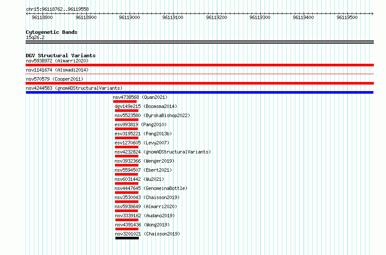Click nsv3530043 (Chaisson2019) variant label

(147, 197)
